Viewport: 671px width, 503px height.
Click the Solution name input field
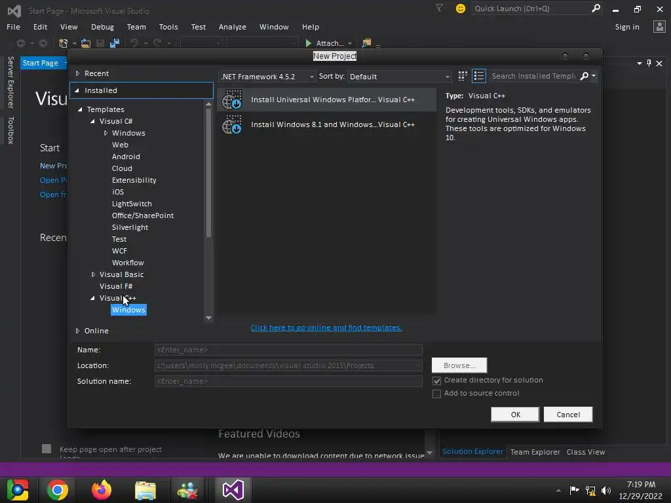(x=288, y=381)
